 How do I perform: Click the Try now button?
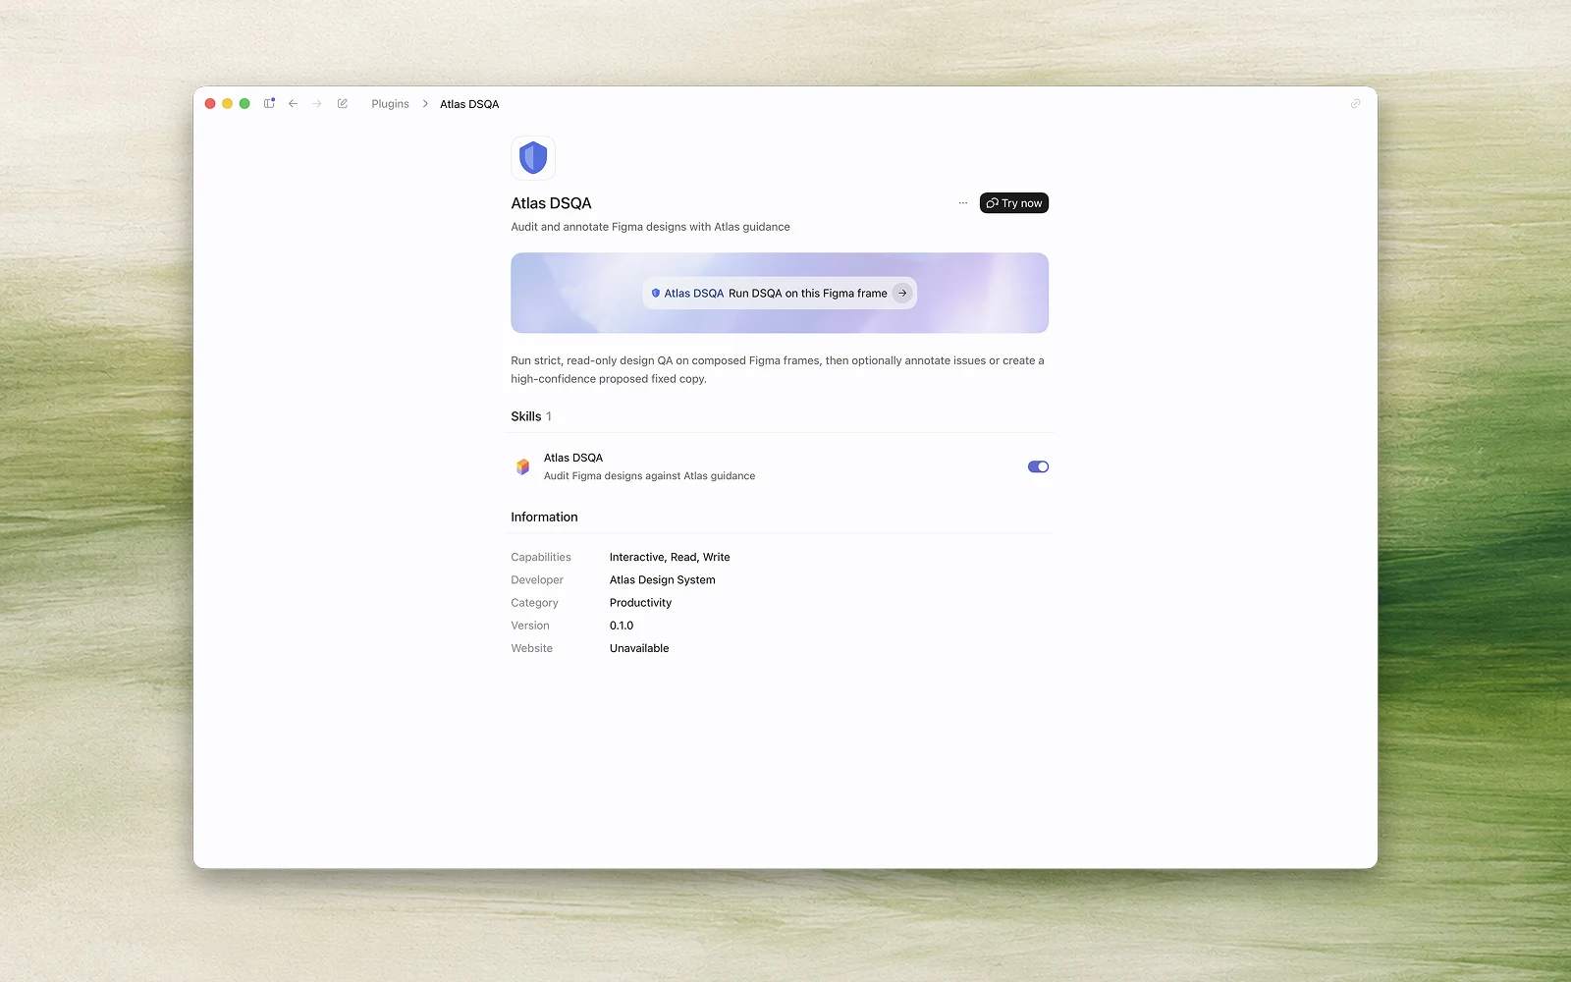point(1014,203)
